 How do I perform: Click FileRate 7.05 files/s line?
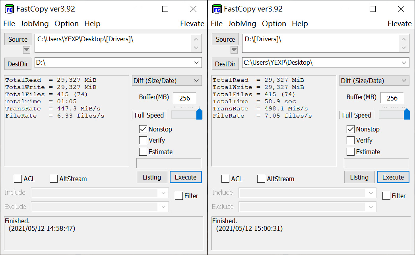262,116
